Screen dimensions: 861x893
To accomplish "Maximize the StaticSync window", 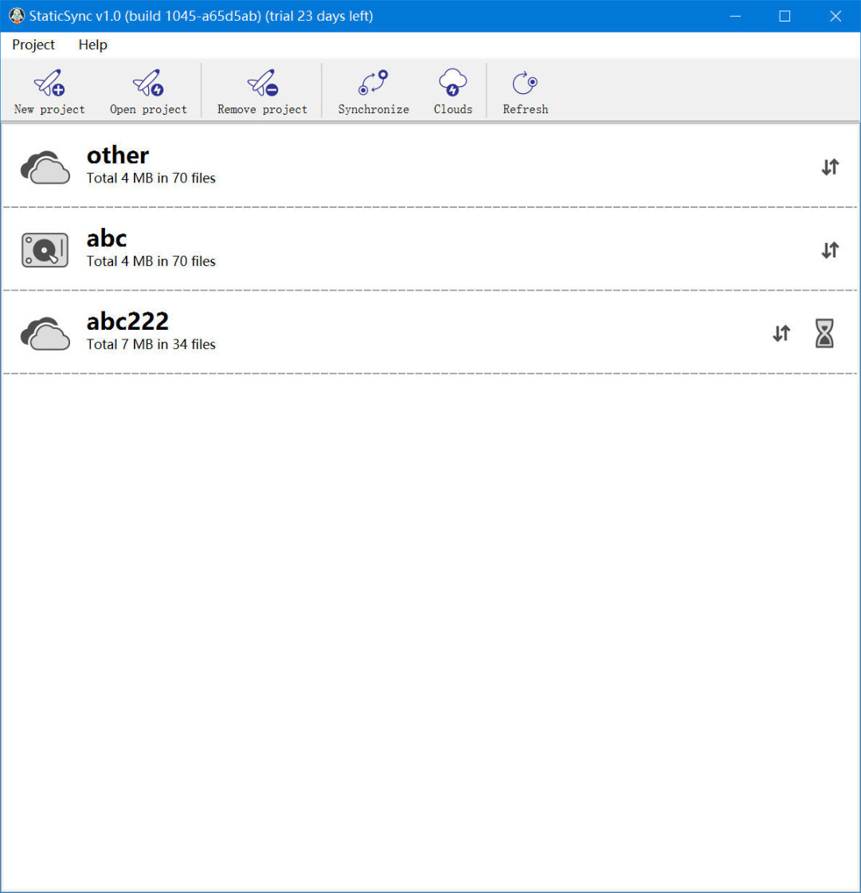I will tap(785, 16).
